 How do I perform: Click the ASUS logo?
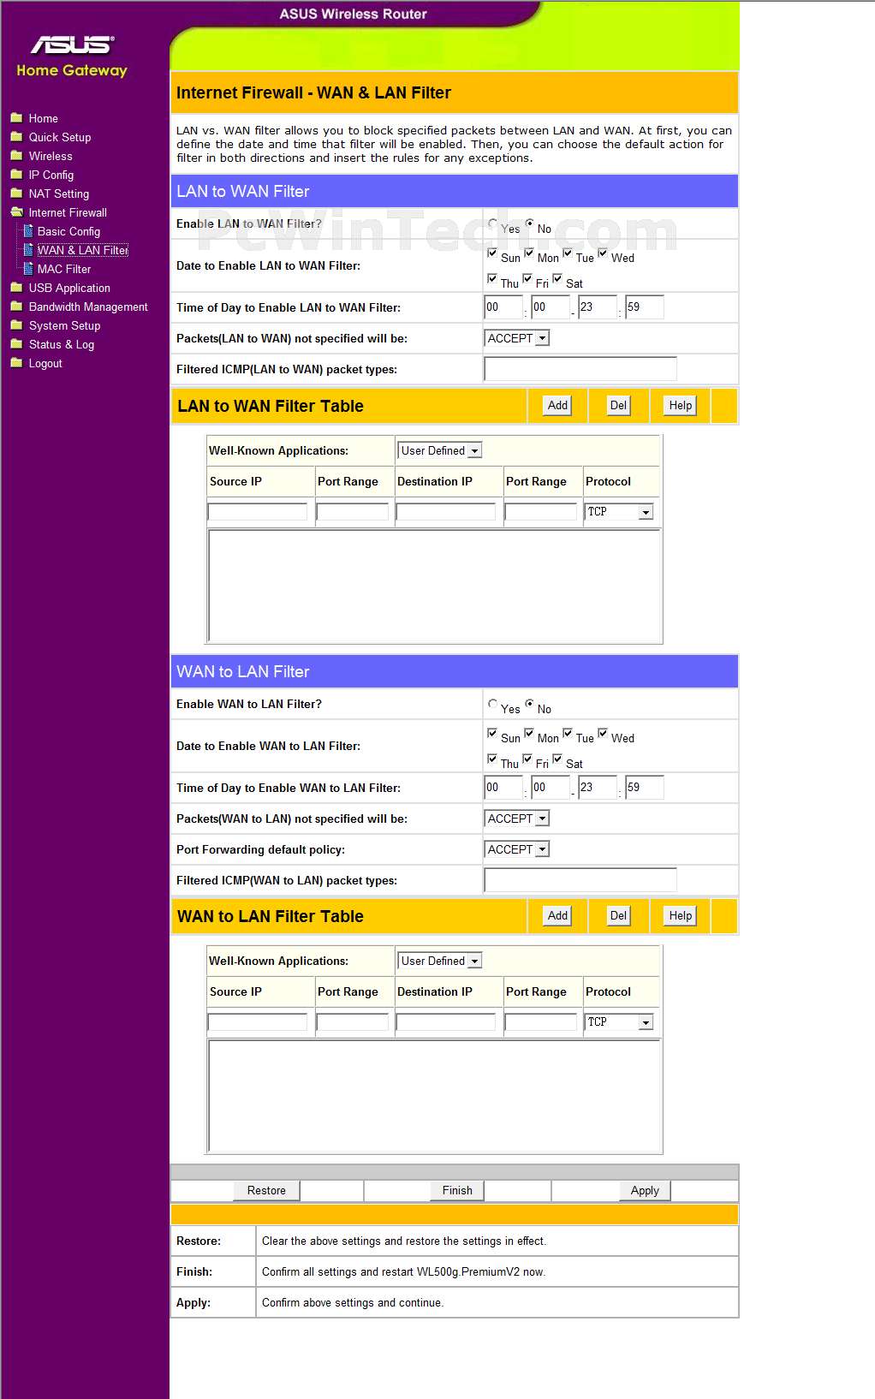click(72, 45)
